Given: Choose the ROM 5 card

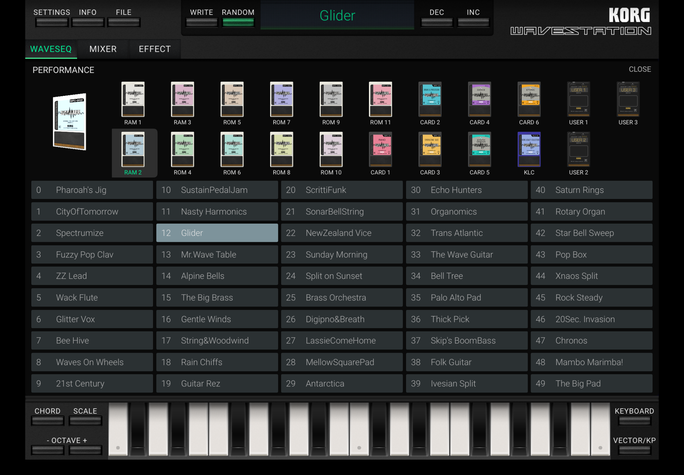Looking at the screenshot, I should click(x=232, y=99).
